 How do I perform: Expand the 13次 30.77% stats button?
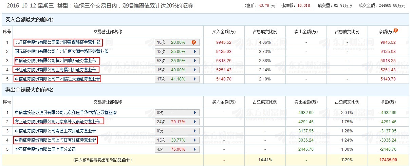(x=177, y=140)
